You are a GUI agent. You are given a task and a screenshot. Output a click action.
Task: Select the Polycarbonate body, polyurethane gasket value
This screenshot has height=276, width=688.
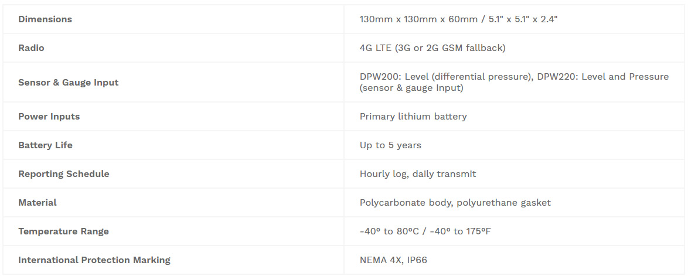pos(455,203)
